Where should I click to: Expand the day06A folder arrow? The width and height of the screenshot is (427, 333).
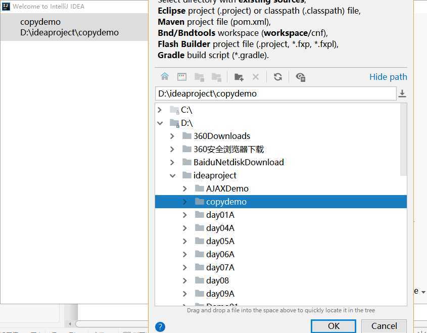point(185,254)
